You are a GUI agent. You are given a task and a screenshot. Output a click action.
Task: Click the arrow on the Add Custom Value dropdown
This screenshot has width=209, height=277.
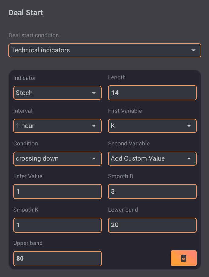(x=189, y=159)
